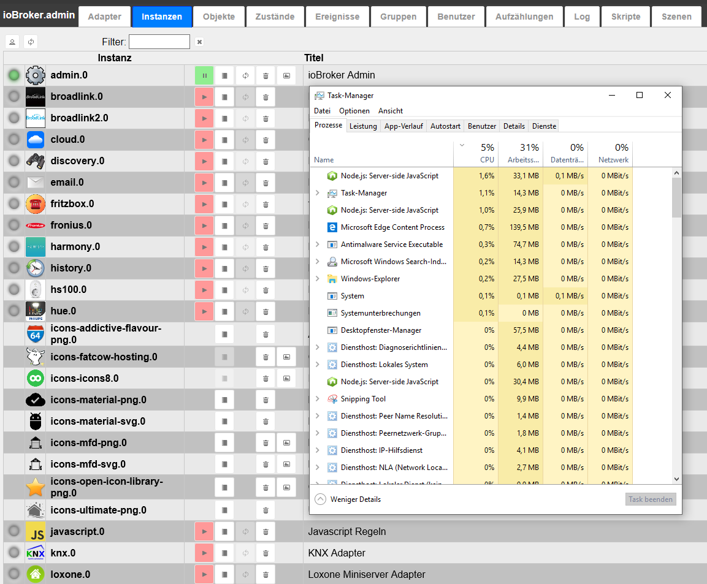The image size is (707, 584).
Task: Open the Skripte tab in ioBroker
Action: (x=626, y=17)
